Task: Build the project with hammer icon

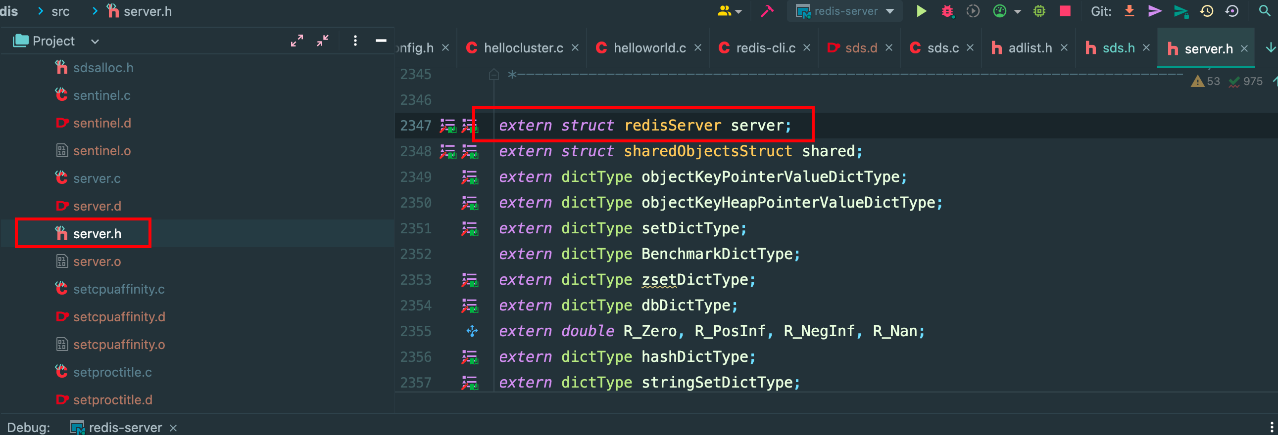Action: pos(767,11)
